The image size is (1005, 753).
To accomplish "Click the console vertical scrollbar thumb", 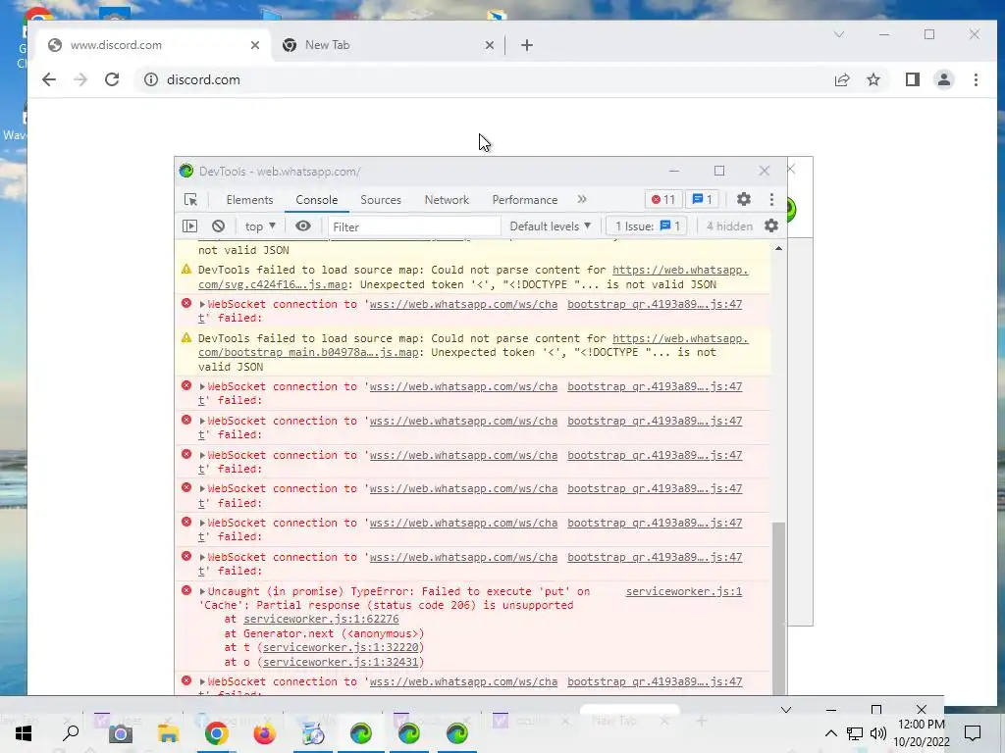I will coord(778,607).
